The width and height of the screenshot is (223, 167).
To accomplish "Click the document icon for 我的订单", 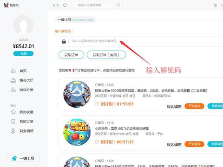I will [13, 122].
